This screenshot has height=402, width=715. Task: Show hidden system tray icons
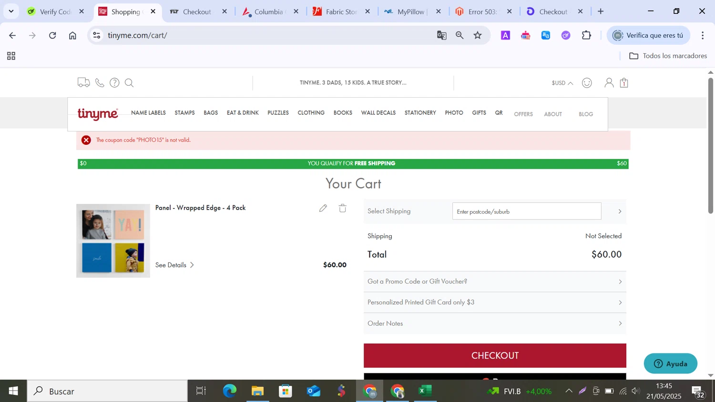click(x=569, y=391)
